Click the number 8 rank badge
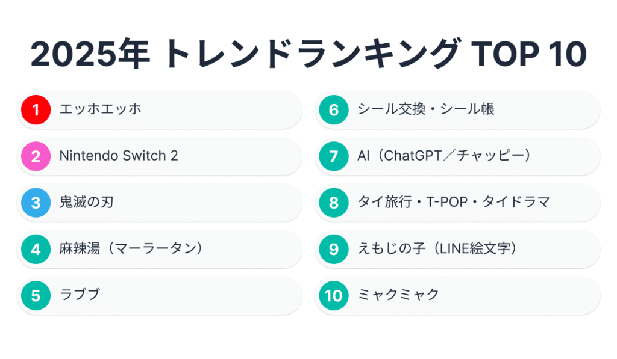This screenshot has height=359, width=617. (x=334, y=203)
